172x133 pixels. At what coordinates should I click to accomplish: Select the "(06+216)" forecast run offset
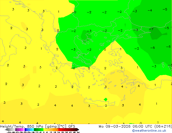coord(163,126)
